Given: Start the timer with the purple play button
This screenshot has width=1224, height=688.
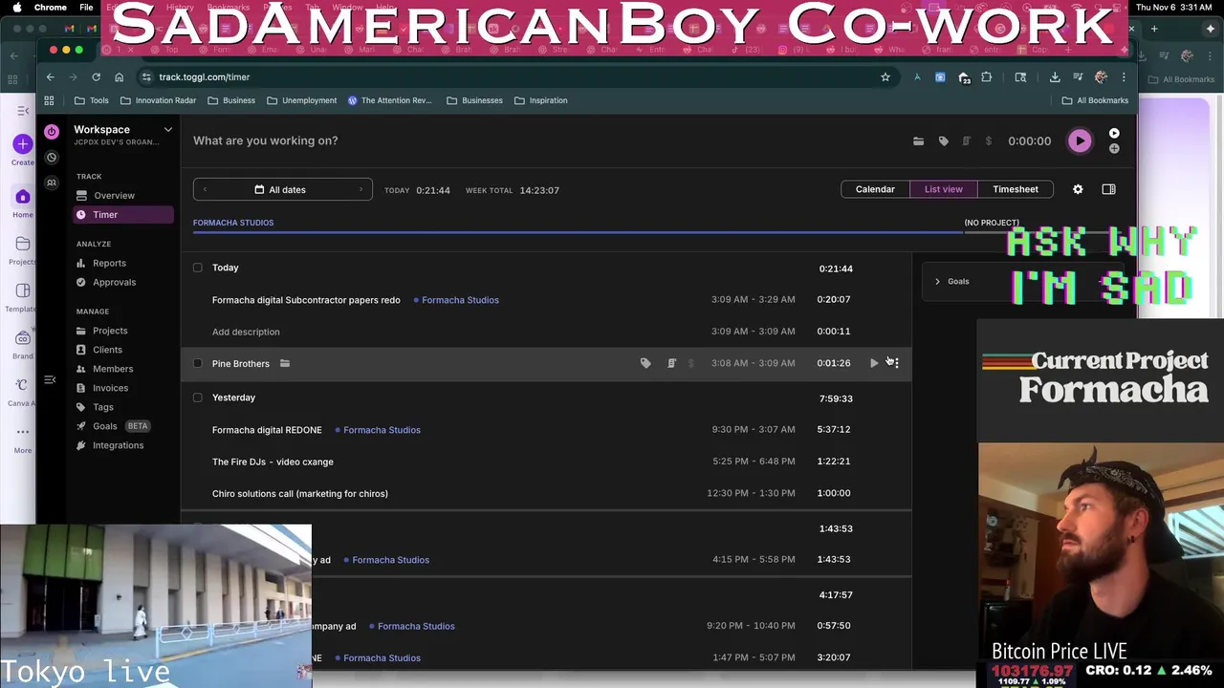Looking at the screenshot, I should click(1080, 141).
